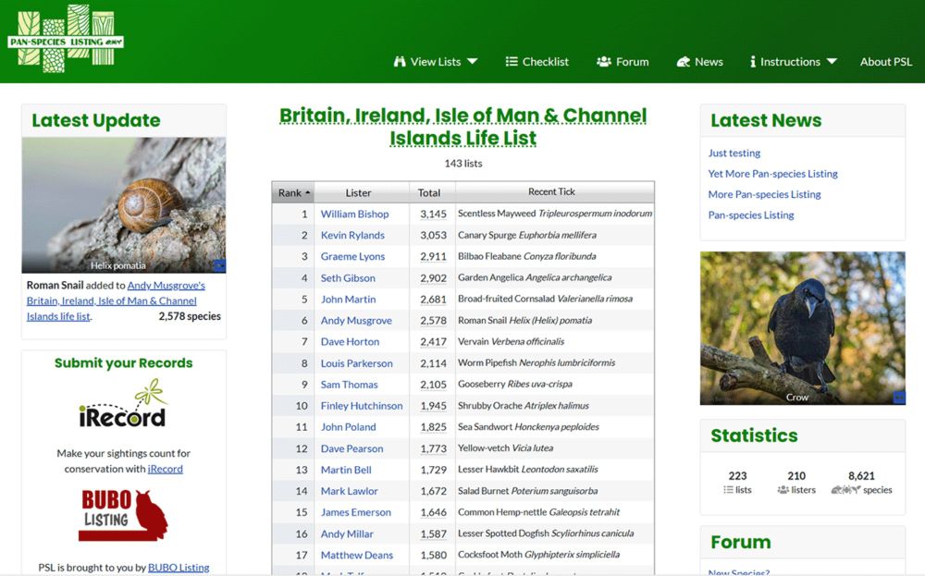Click the Crow photo
This screenshot has height=576, width=925.
[802, 328]
